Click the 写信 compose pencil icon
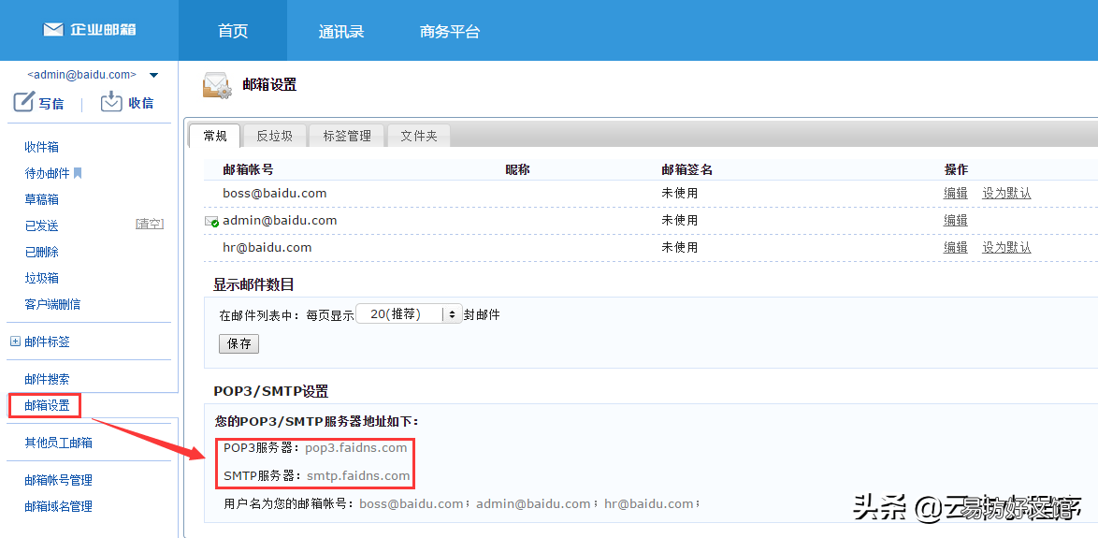This screenshot has width=1098, height=538. pos(23,102)
